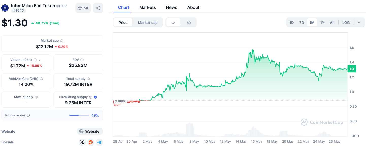366x148 pixels.
Task: Add INTER to watchlist via star button
Action: [x=83, y=8]
